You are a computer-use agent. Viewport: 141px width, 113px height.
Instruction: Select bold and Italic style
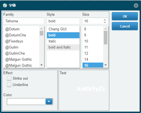click(x=63, y=47)
